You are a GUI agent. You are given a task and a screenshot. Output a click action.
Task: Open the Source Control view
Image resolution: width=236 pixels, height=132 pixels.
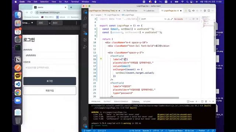(85, 33)
